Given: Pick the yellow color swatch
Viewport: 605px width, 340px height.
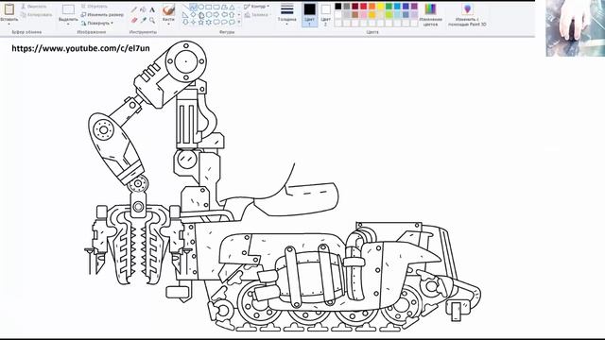Looking at the screenshot, I should 380,7.
